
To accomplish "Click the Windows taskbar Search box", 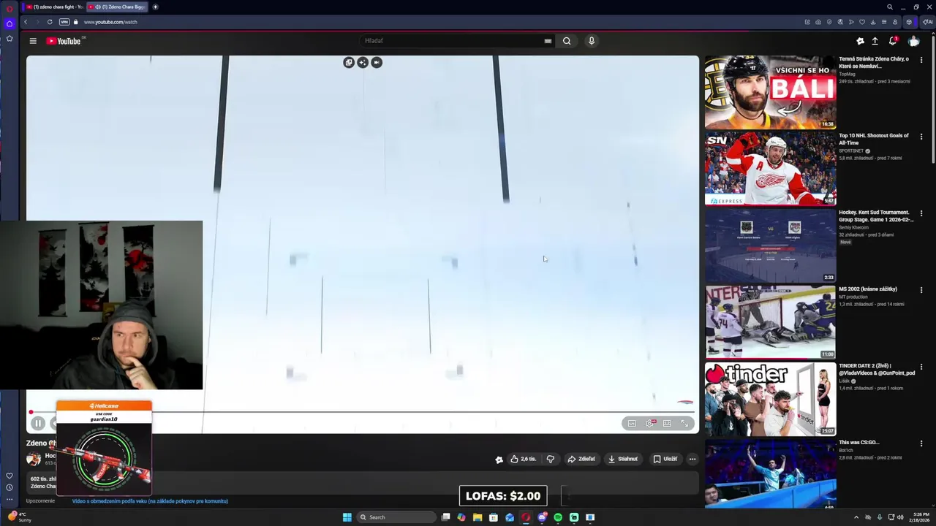I will point(396,517).
